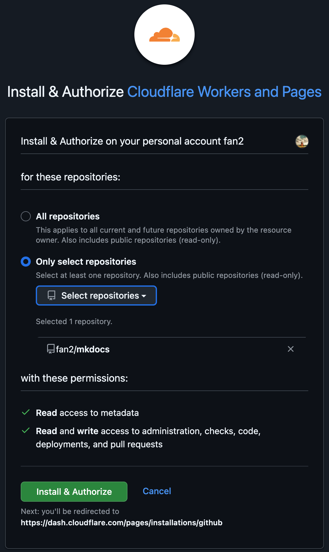This screenshot has width=329, height=552.
Task: Remove fan2/mkdocs using the X icon
Action: (290, 349)
